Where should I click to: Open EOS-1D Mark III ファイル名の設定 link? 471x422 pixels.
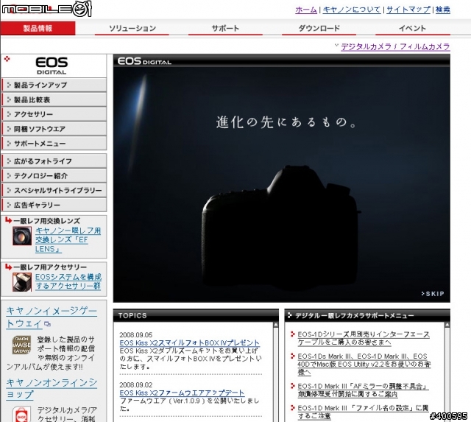pyautogui.click(x=363, y=412)
